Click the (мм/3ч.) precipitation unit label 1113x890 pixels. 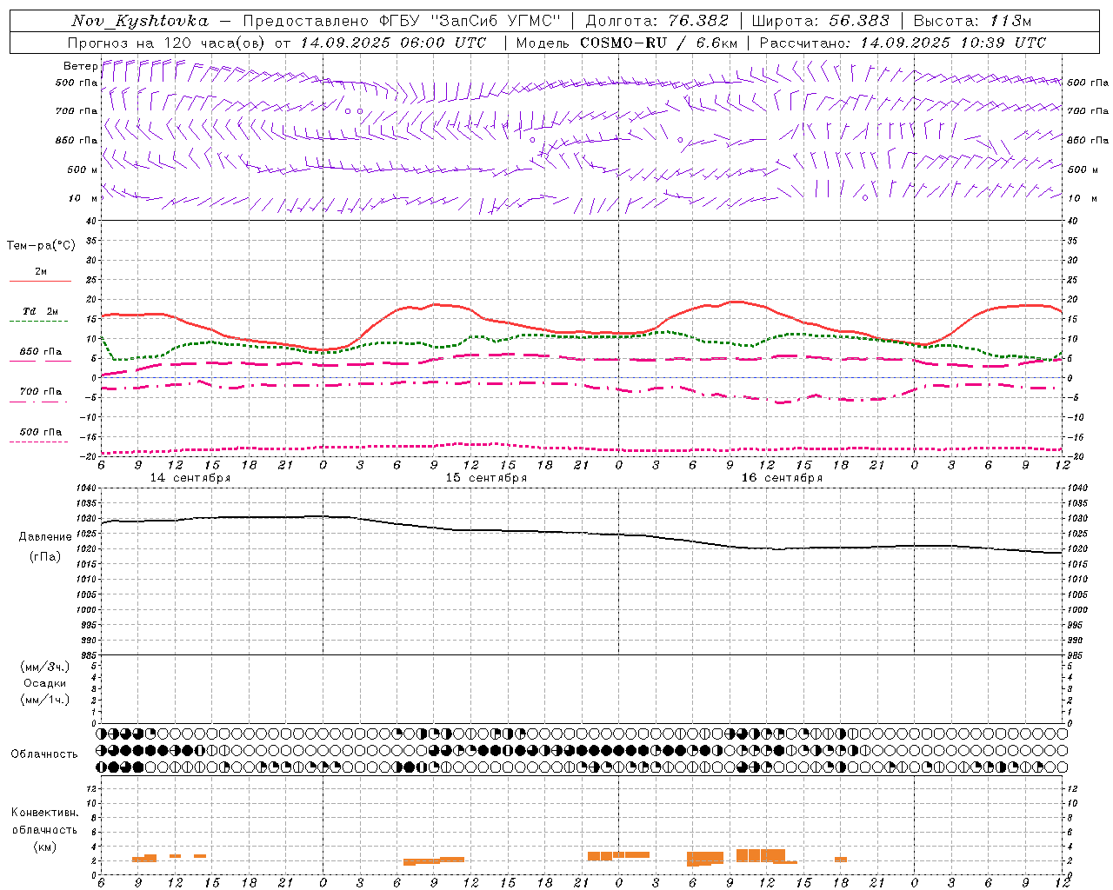pyautogui.click(x=45, y=667)
